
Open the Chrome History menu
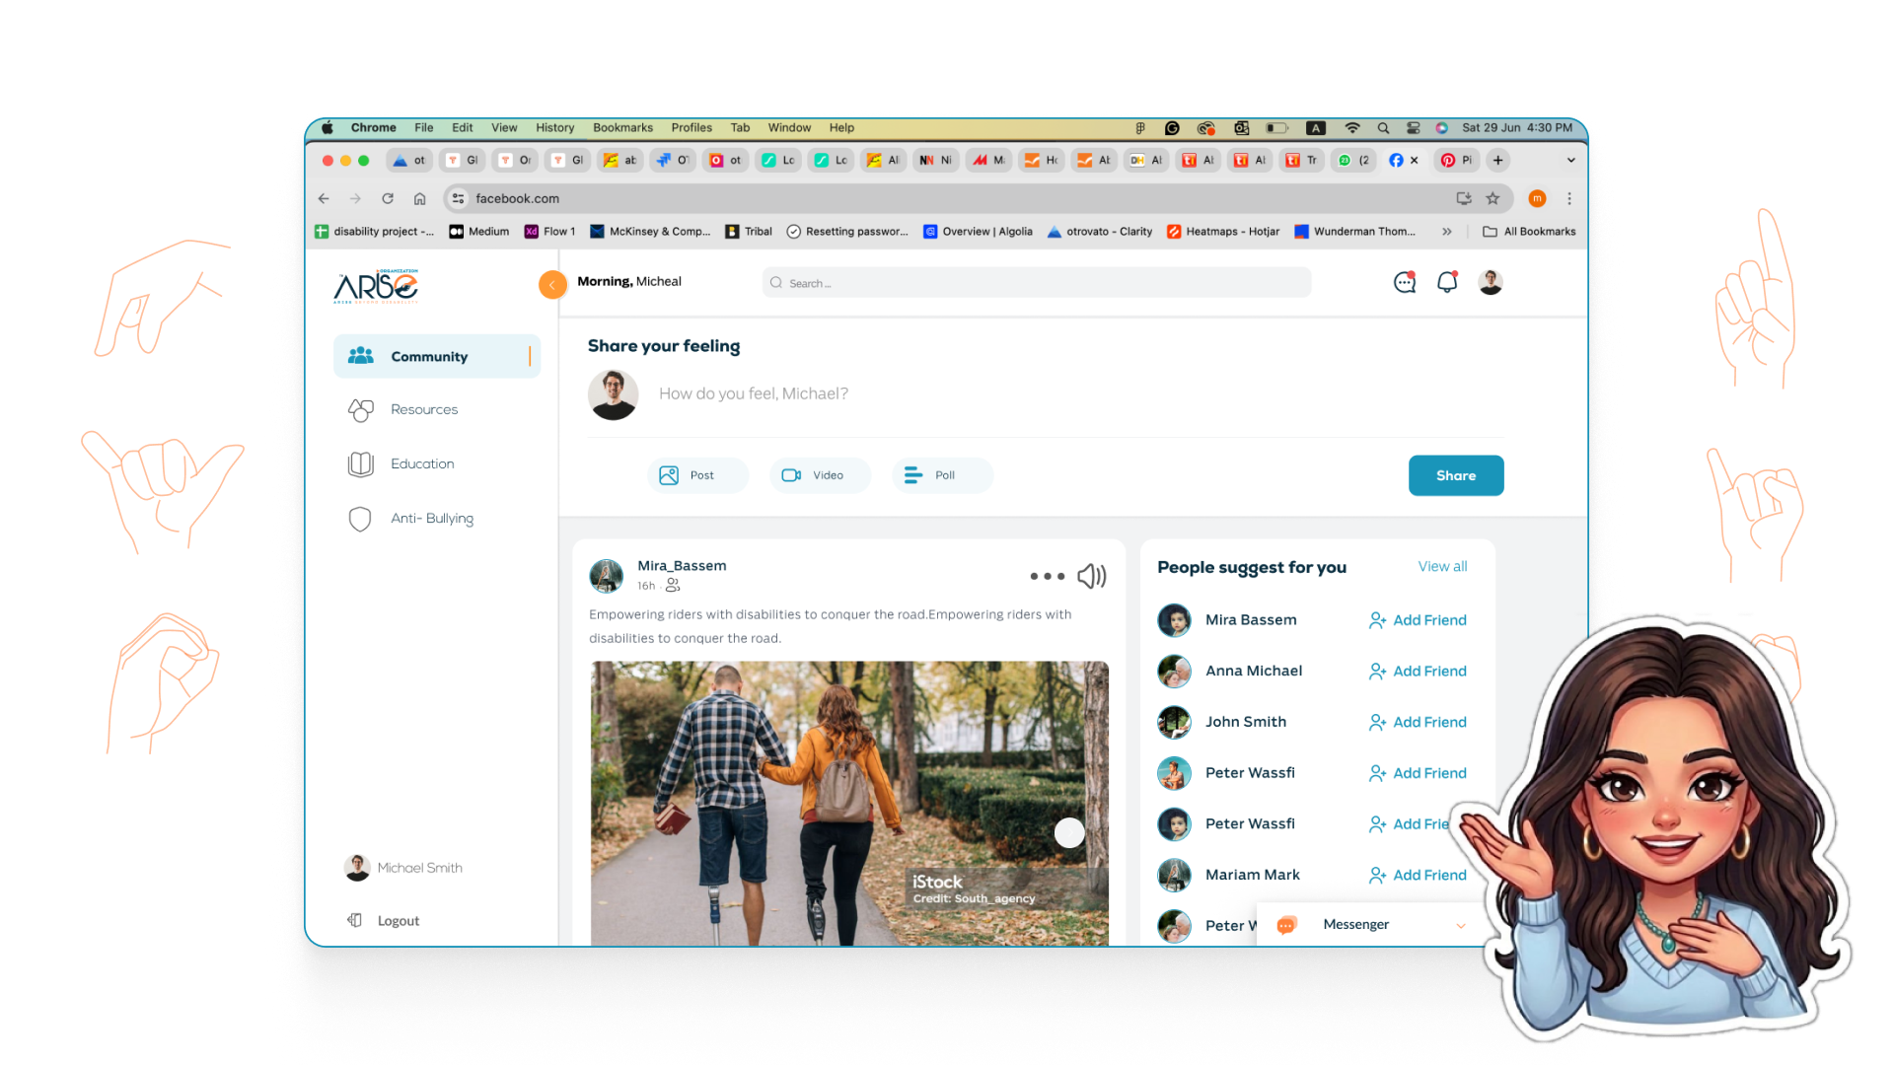pos(554,128)
